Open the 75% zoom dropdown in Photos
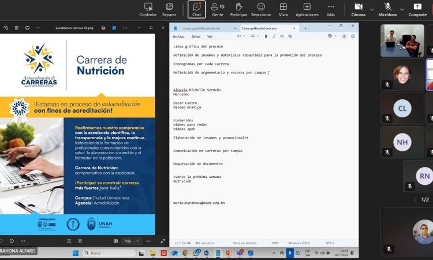 [x=137, y=241]
